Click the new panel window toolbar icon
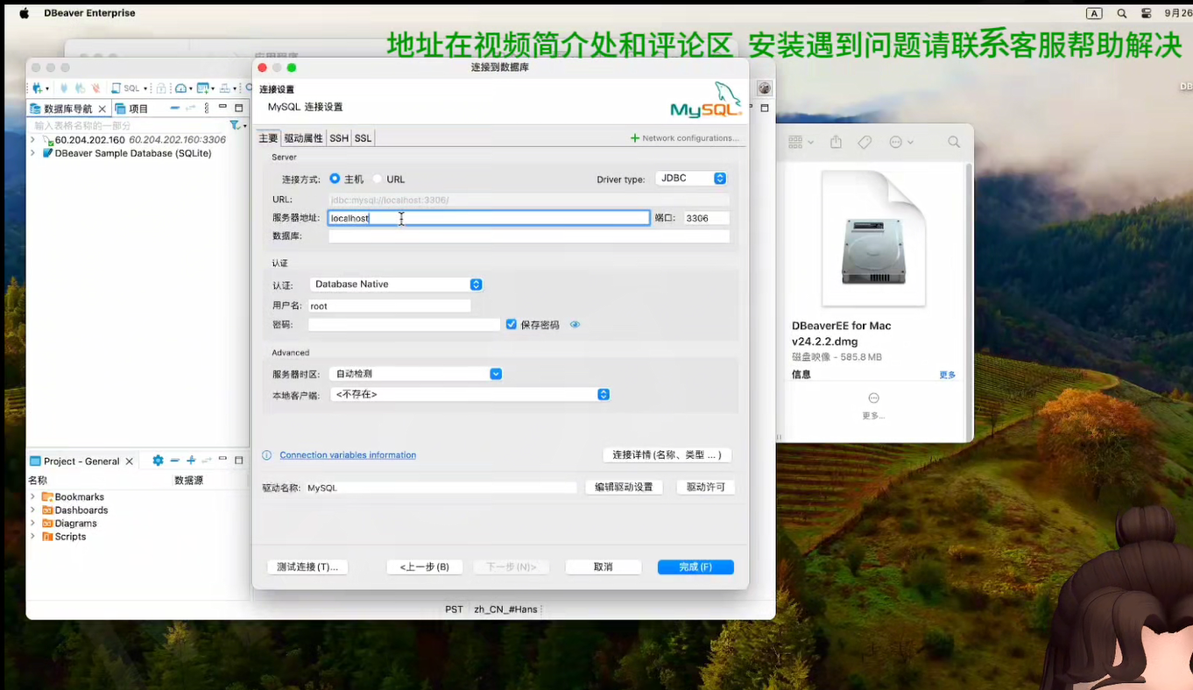The width and height of the screenshot is (1193, 690). tap(202, 88)
